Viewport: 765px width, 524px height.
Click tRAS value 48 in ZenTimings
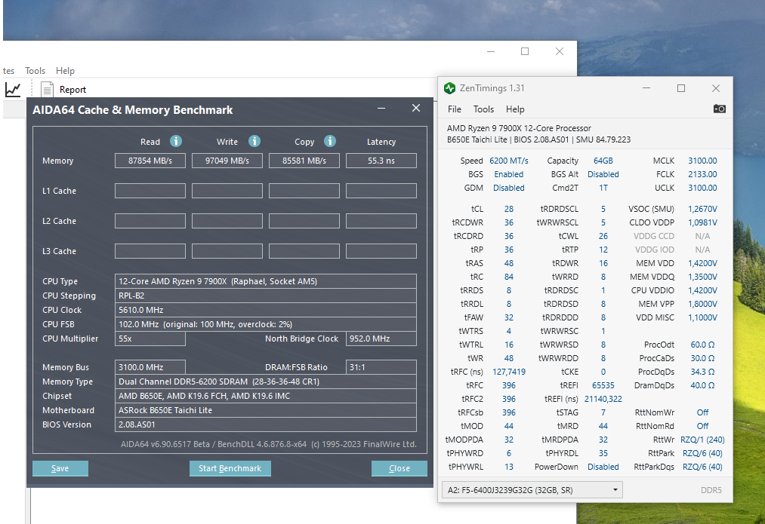click(x=509, y=263)
